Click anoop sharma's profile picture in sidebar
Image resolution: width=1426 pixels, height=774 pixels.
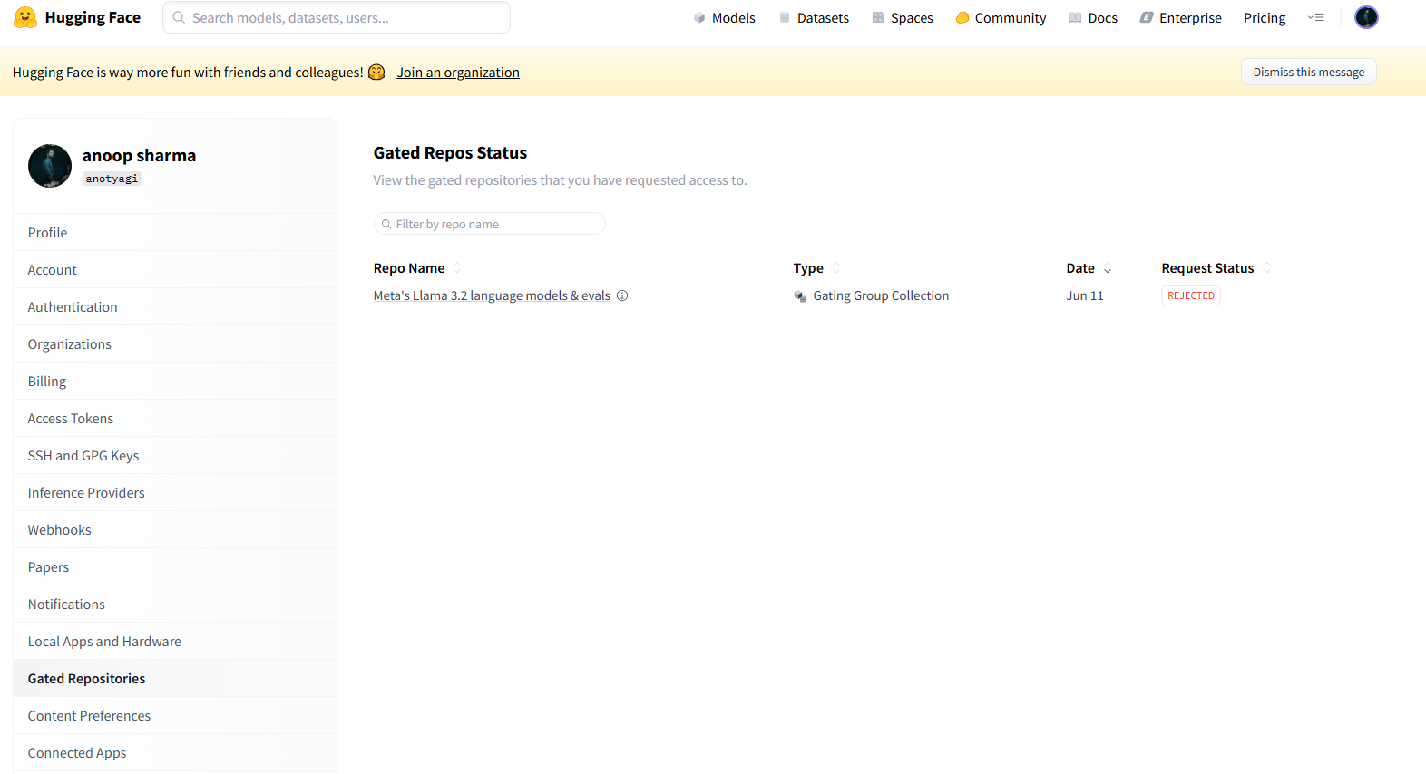(x=50, y=166)
